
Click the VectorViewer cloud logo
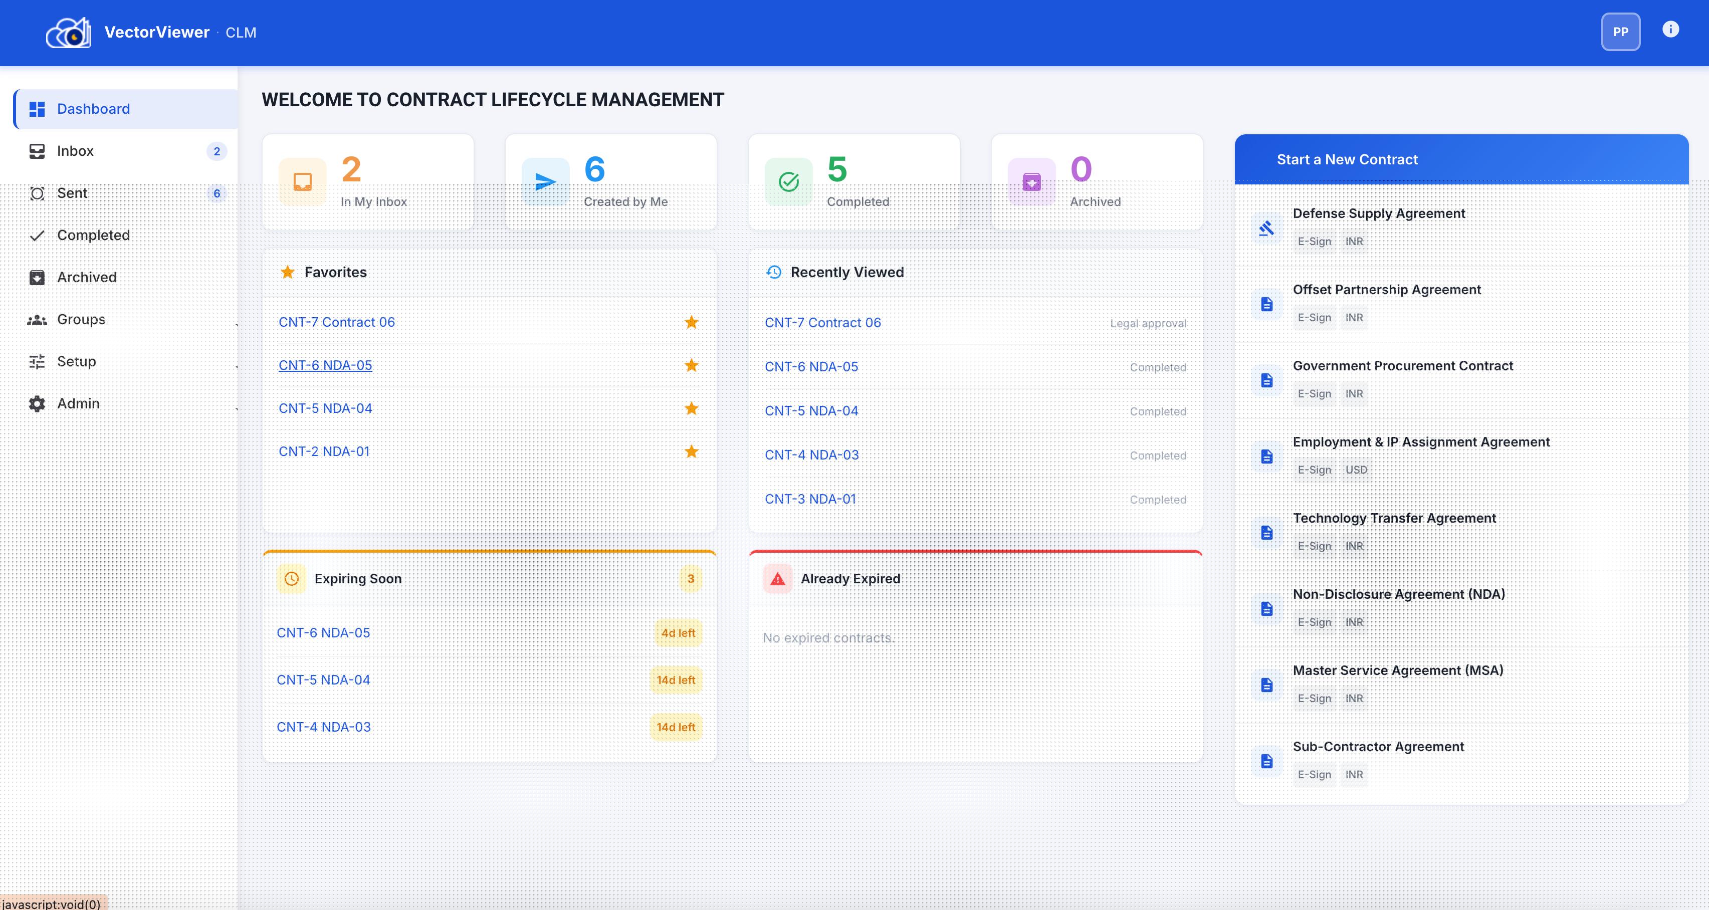68,33
